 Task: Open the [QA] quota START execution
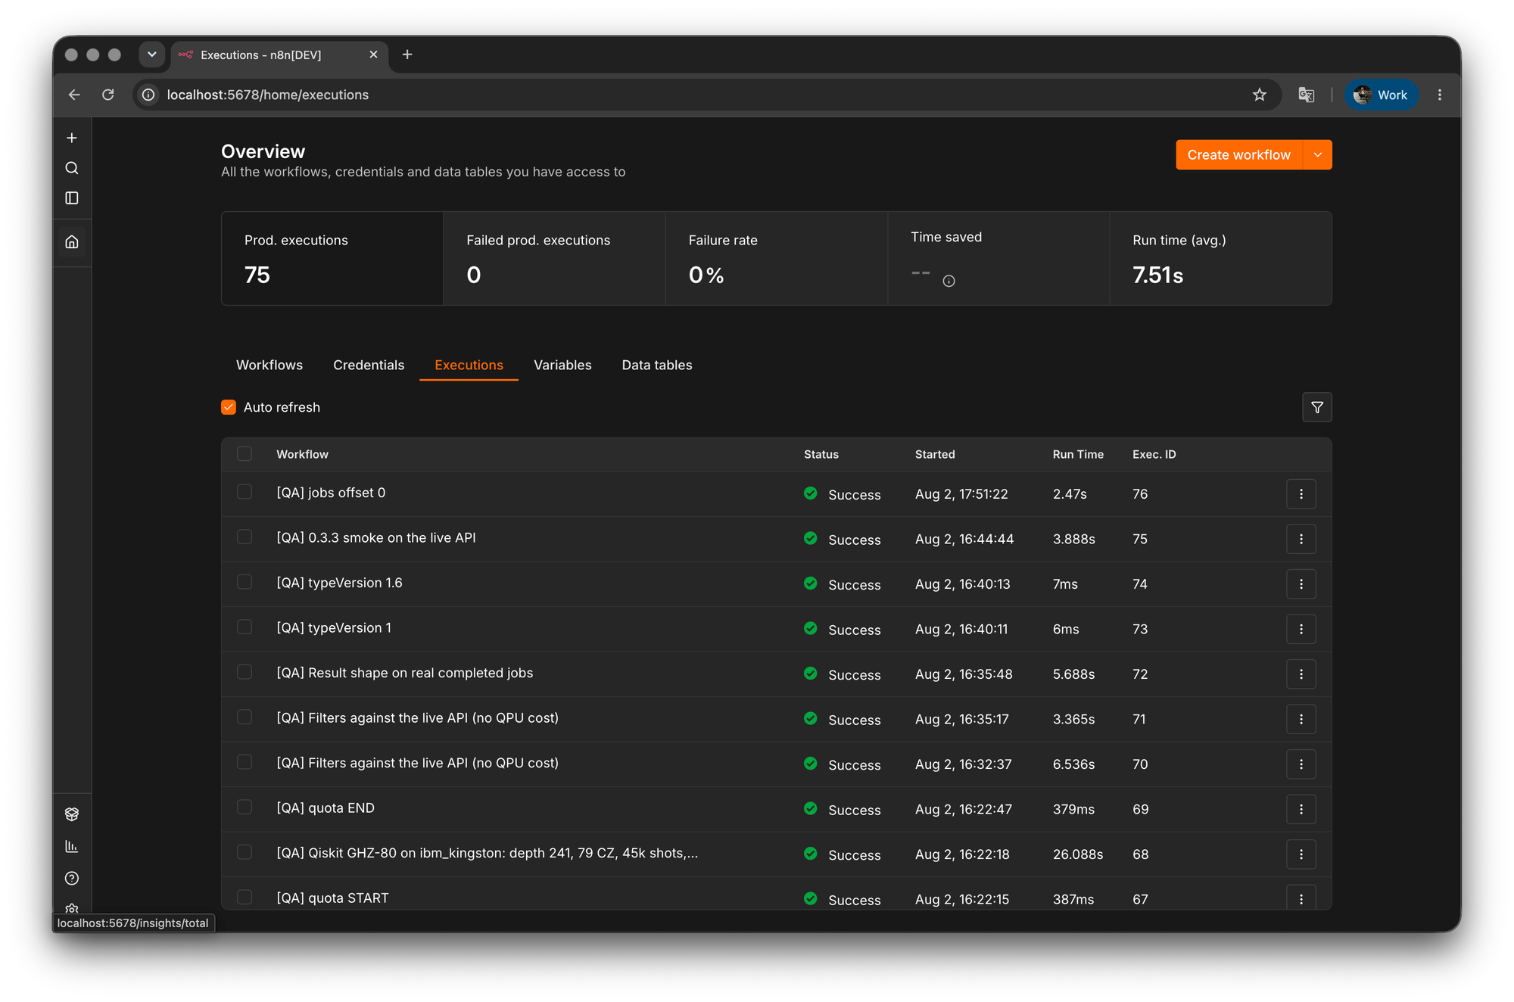coord(332,898)
